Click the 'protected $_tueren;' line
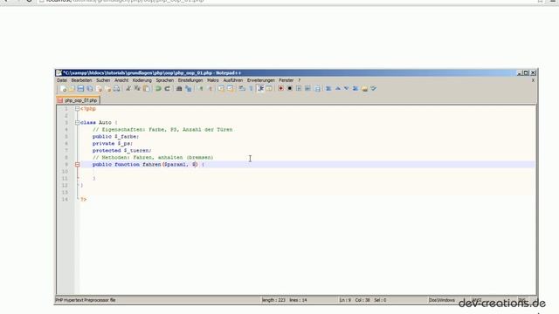 click(x=121, y=151)
